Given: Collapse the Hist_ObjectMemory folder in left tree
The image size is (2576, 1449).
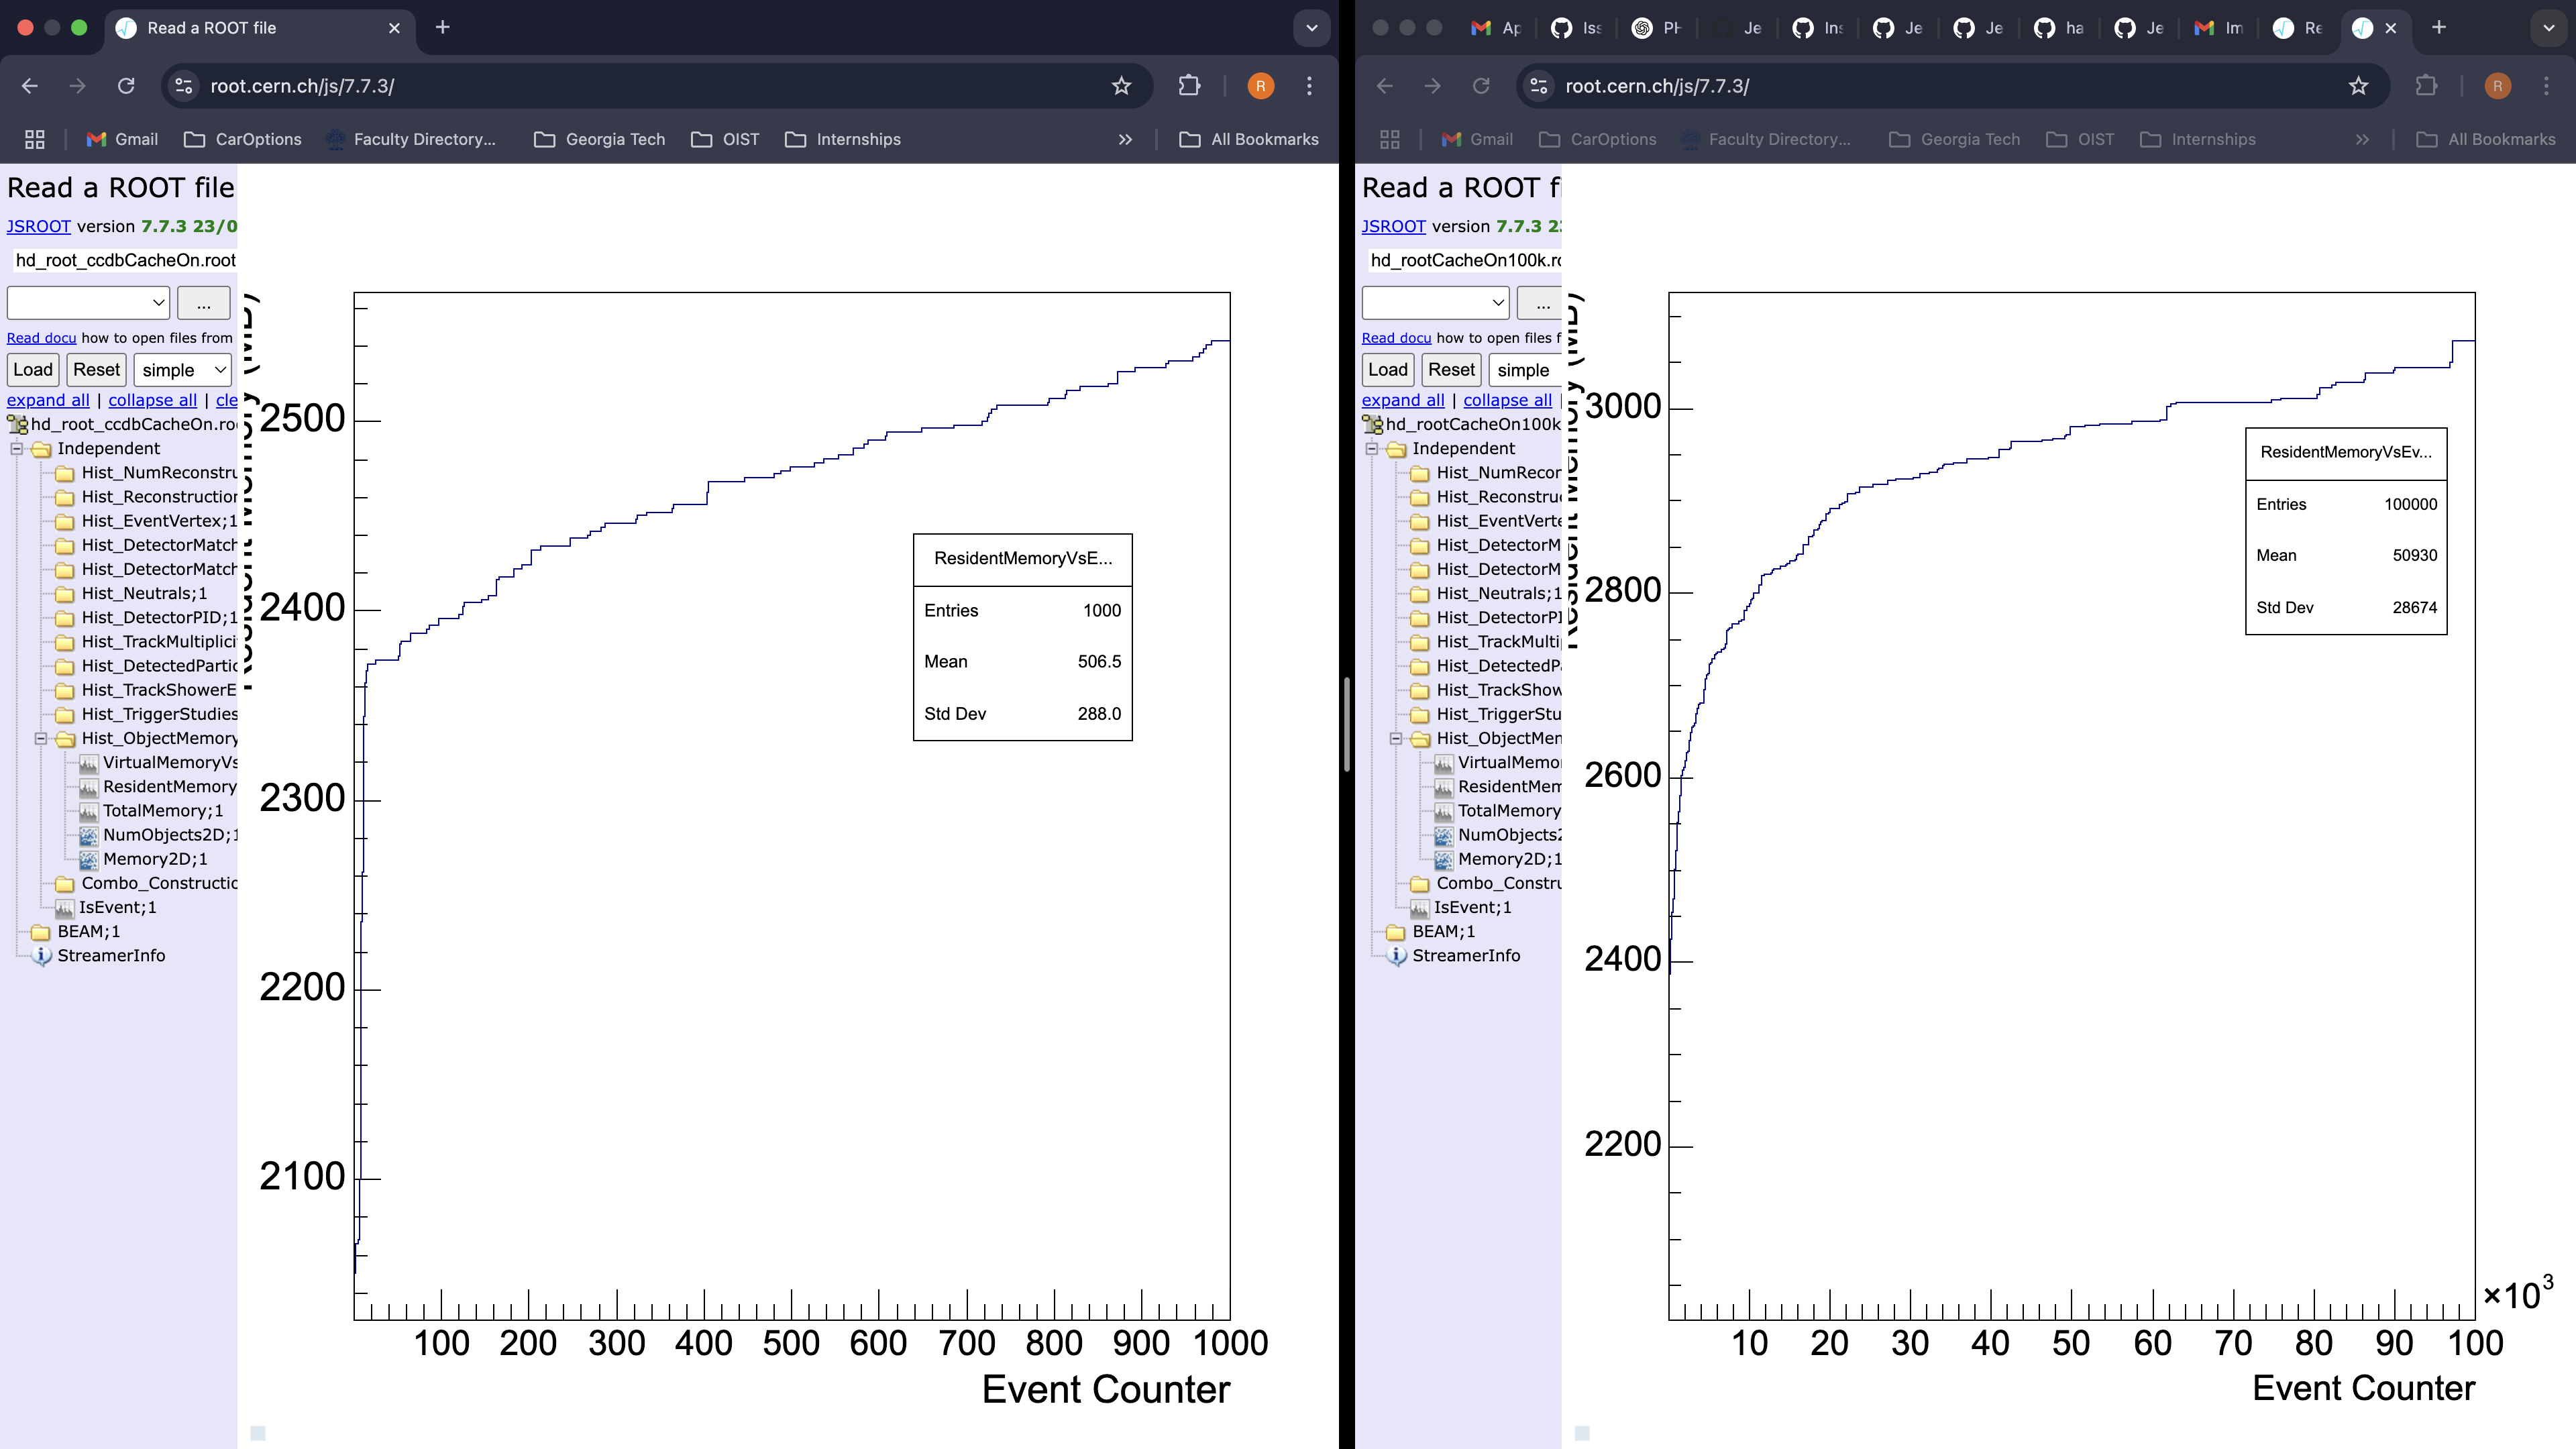Looking at the screenshot, I should click(x=41, y=739).
